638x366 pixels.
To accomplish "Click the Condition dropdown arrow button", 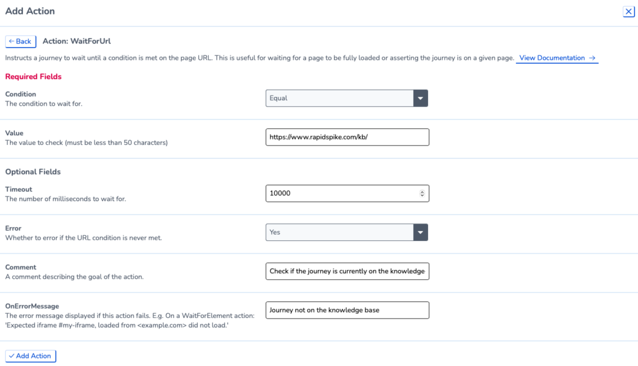I will point(421,98).
